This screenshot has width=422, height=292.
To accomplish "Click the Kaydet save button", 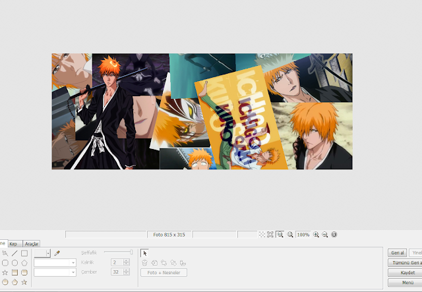I will coord(405,273).
